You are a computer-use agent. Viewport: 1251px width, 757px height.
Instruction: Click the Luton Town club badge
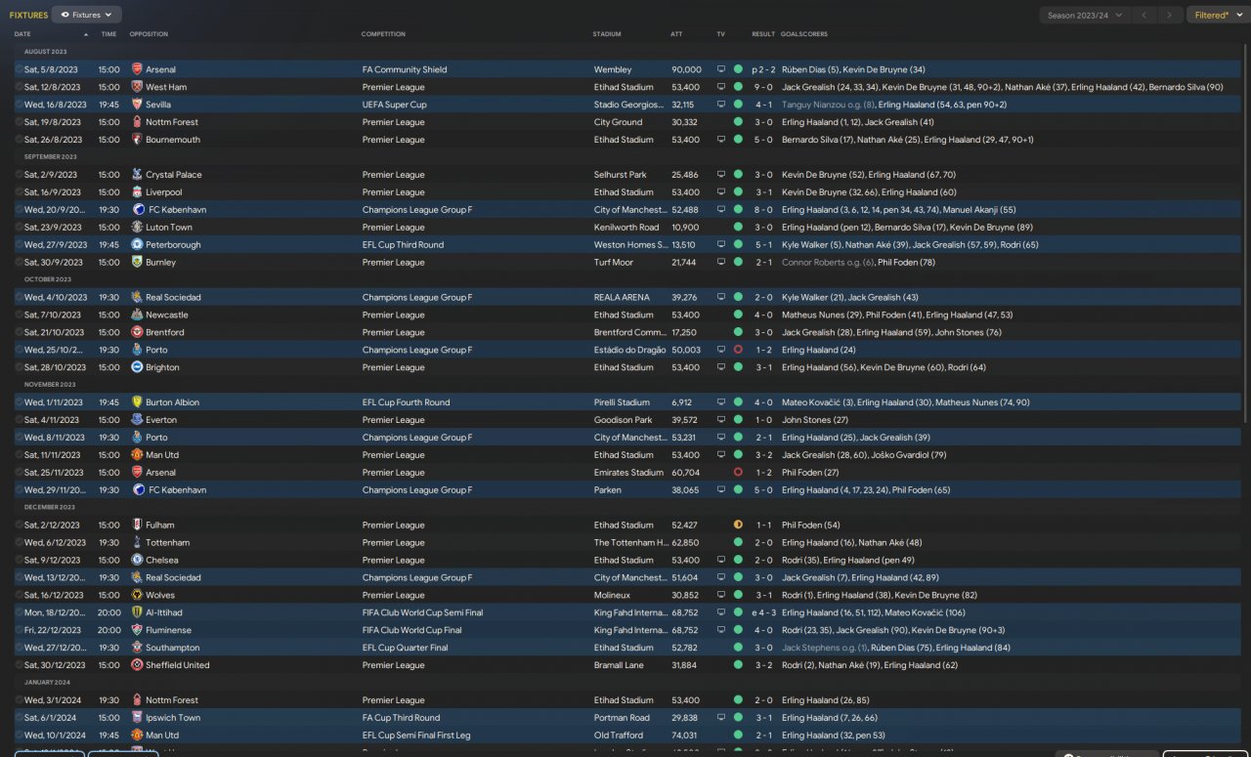coord(137,228)
